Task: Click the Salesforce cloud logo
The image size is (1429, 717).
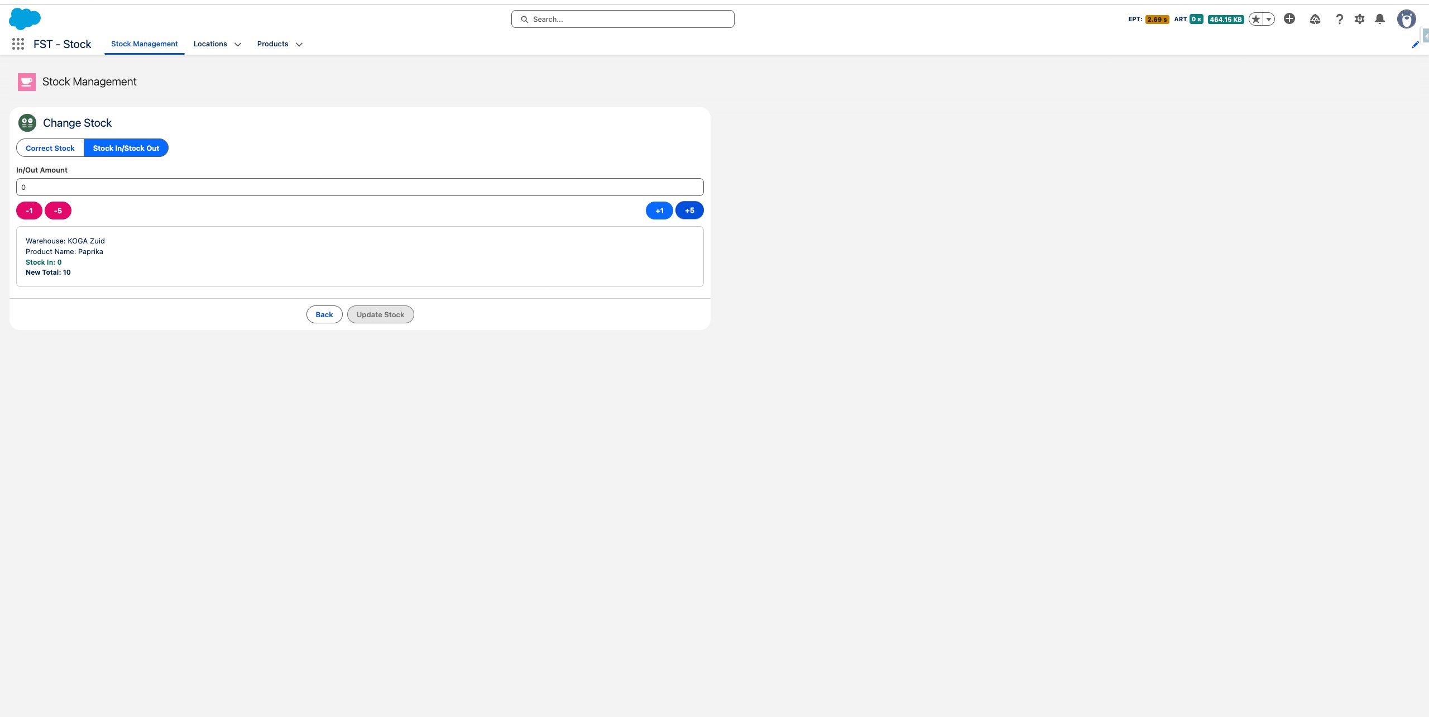Action: [x=25, y=19]
